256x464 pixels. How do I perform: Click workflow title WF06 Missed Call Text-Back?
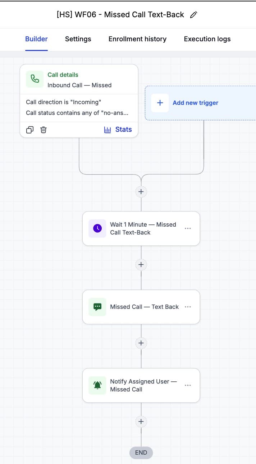point(120,15)
